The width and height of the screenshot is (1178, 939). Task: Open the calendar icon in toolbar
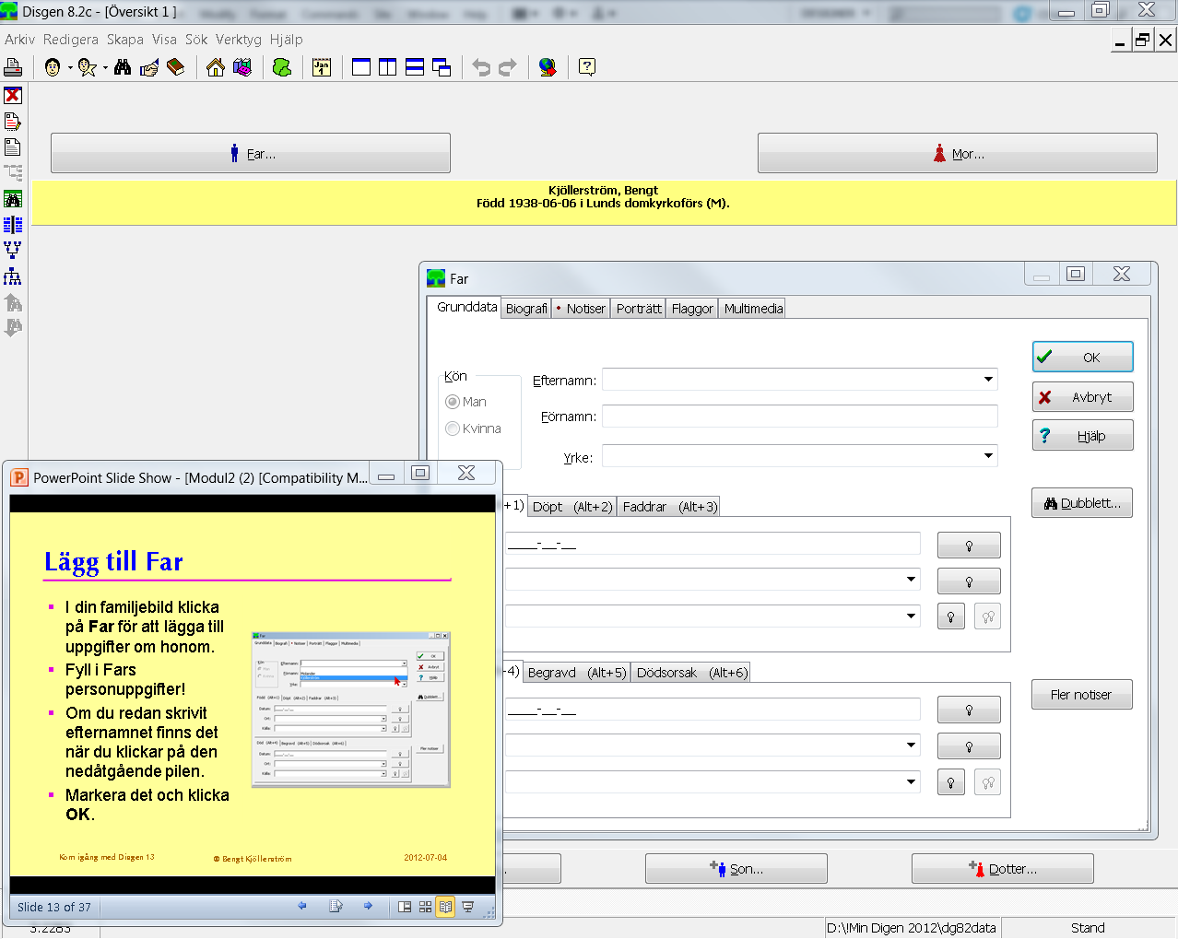pyautogui.click(x=322, y=67)
